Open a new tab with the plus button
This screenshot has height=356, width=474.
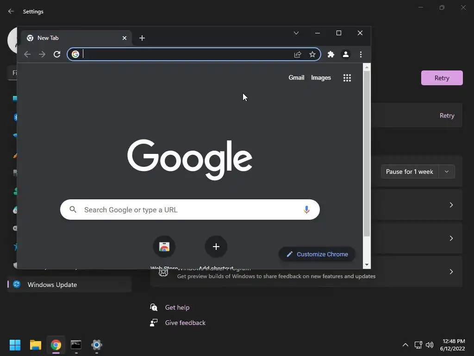[142, 38]
